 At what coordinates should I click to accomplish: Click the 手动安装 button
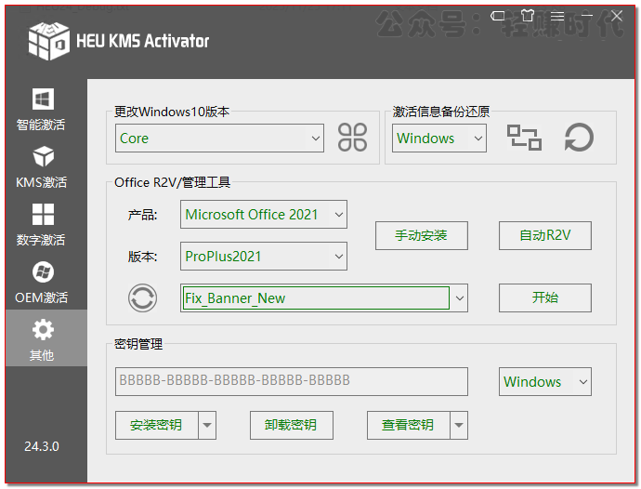pyautogui.click(x=421, y=235)
